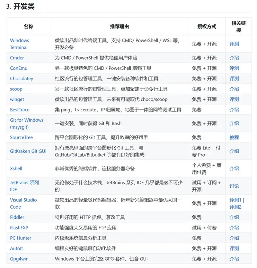Click text '一键安装，同时获得 Git 和 Bash'
This screenshot has width=257, height=268.
88,123
